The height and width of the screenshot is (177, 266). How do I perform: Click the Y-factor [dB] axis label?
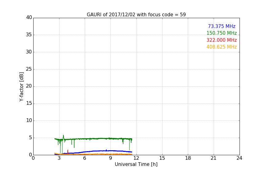click(21, 87)
